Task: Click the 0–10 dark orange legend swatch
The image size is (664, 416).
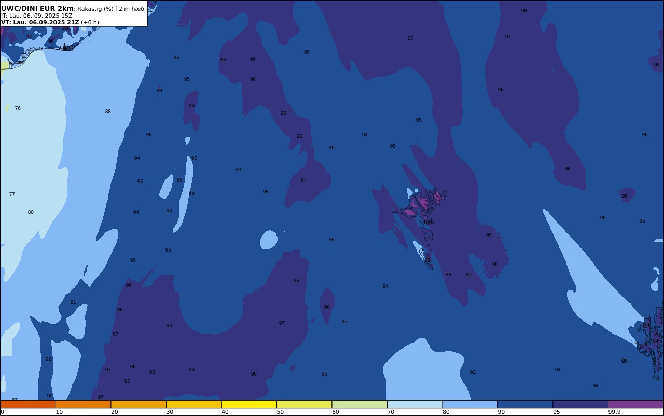Action: tap(28, 404)
